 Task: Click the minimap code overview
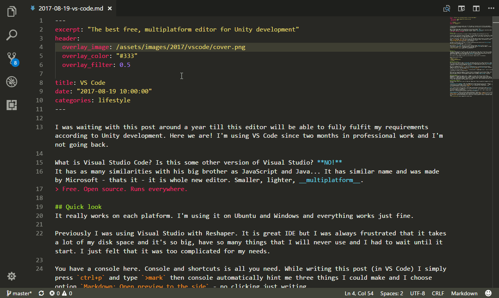pos(471,56)
